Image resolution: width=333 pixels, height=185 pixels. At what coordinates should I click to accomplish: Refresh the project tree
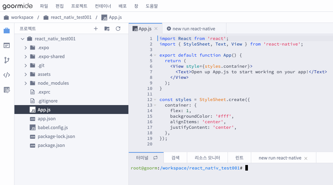click(x=118, y=28)
